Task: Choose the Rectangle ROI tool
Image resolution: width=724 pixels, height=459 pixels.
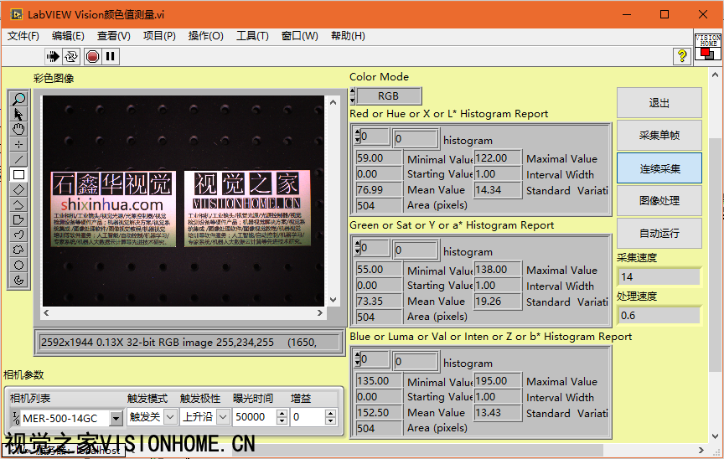Action: click(x=19, y=174)
